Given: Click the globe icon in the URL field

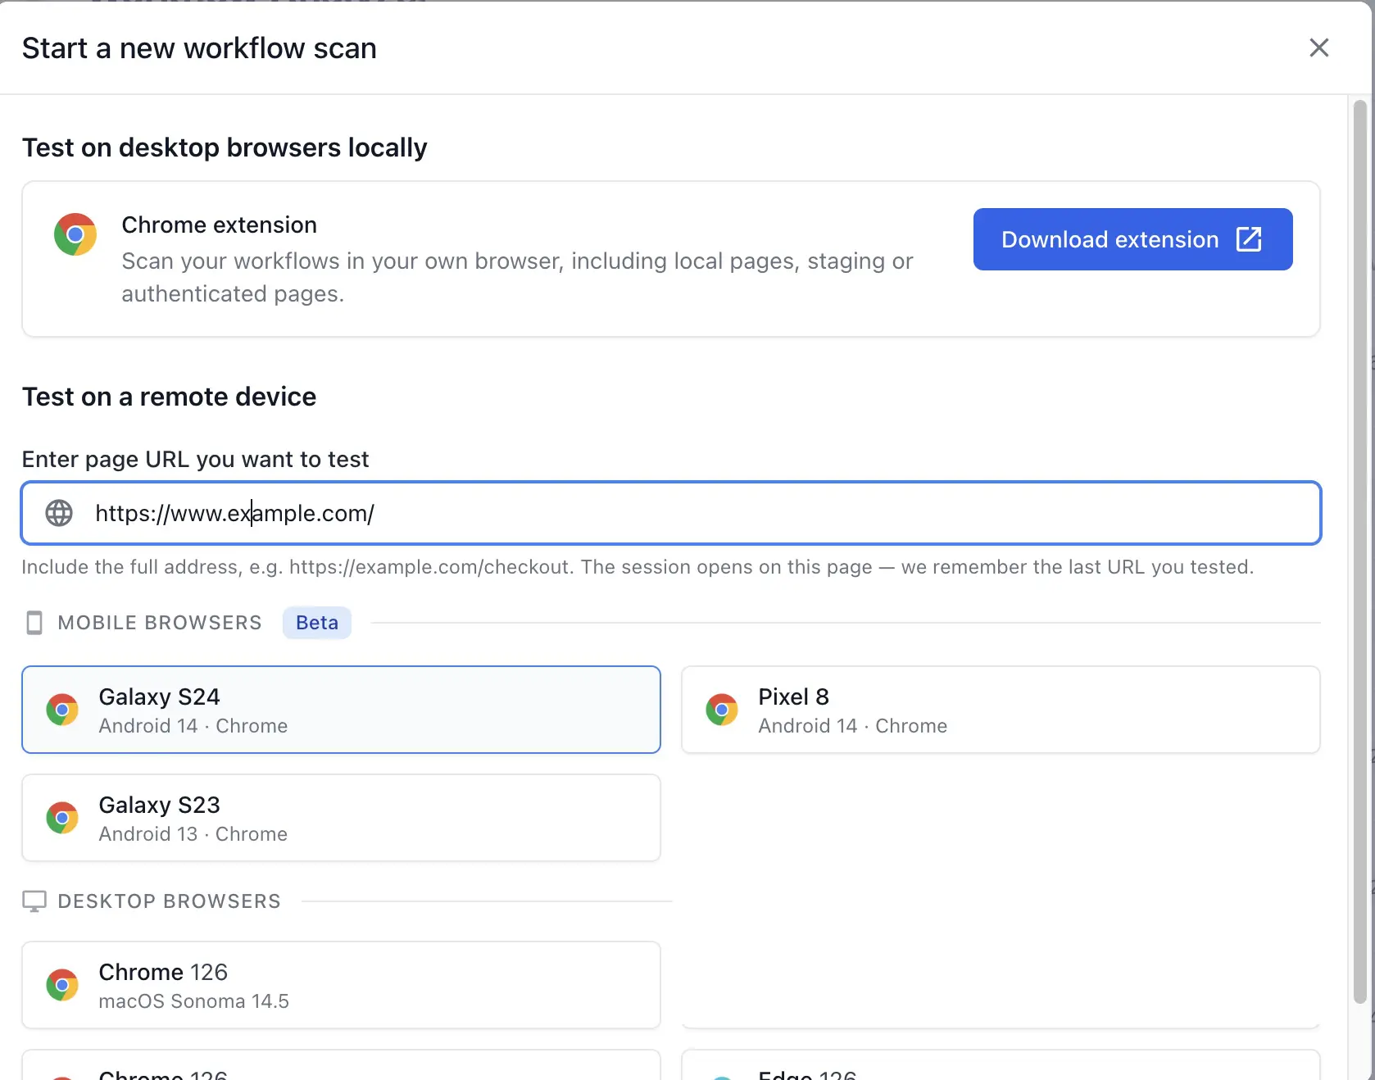Looking at the screenshot, I should [59, 513].
